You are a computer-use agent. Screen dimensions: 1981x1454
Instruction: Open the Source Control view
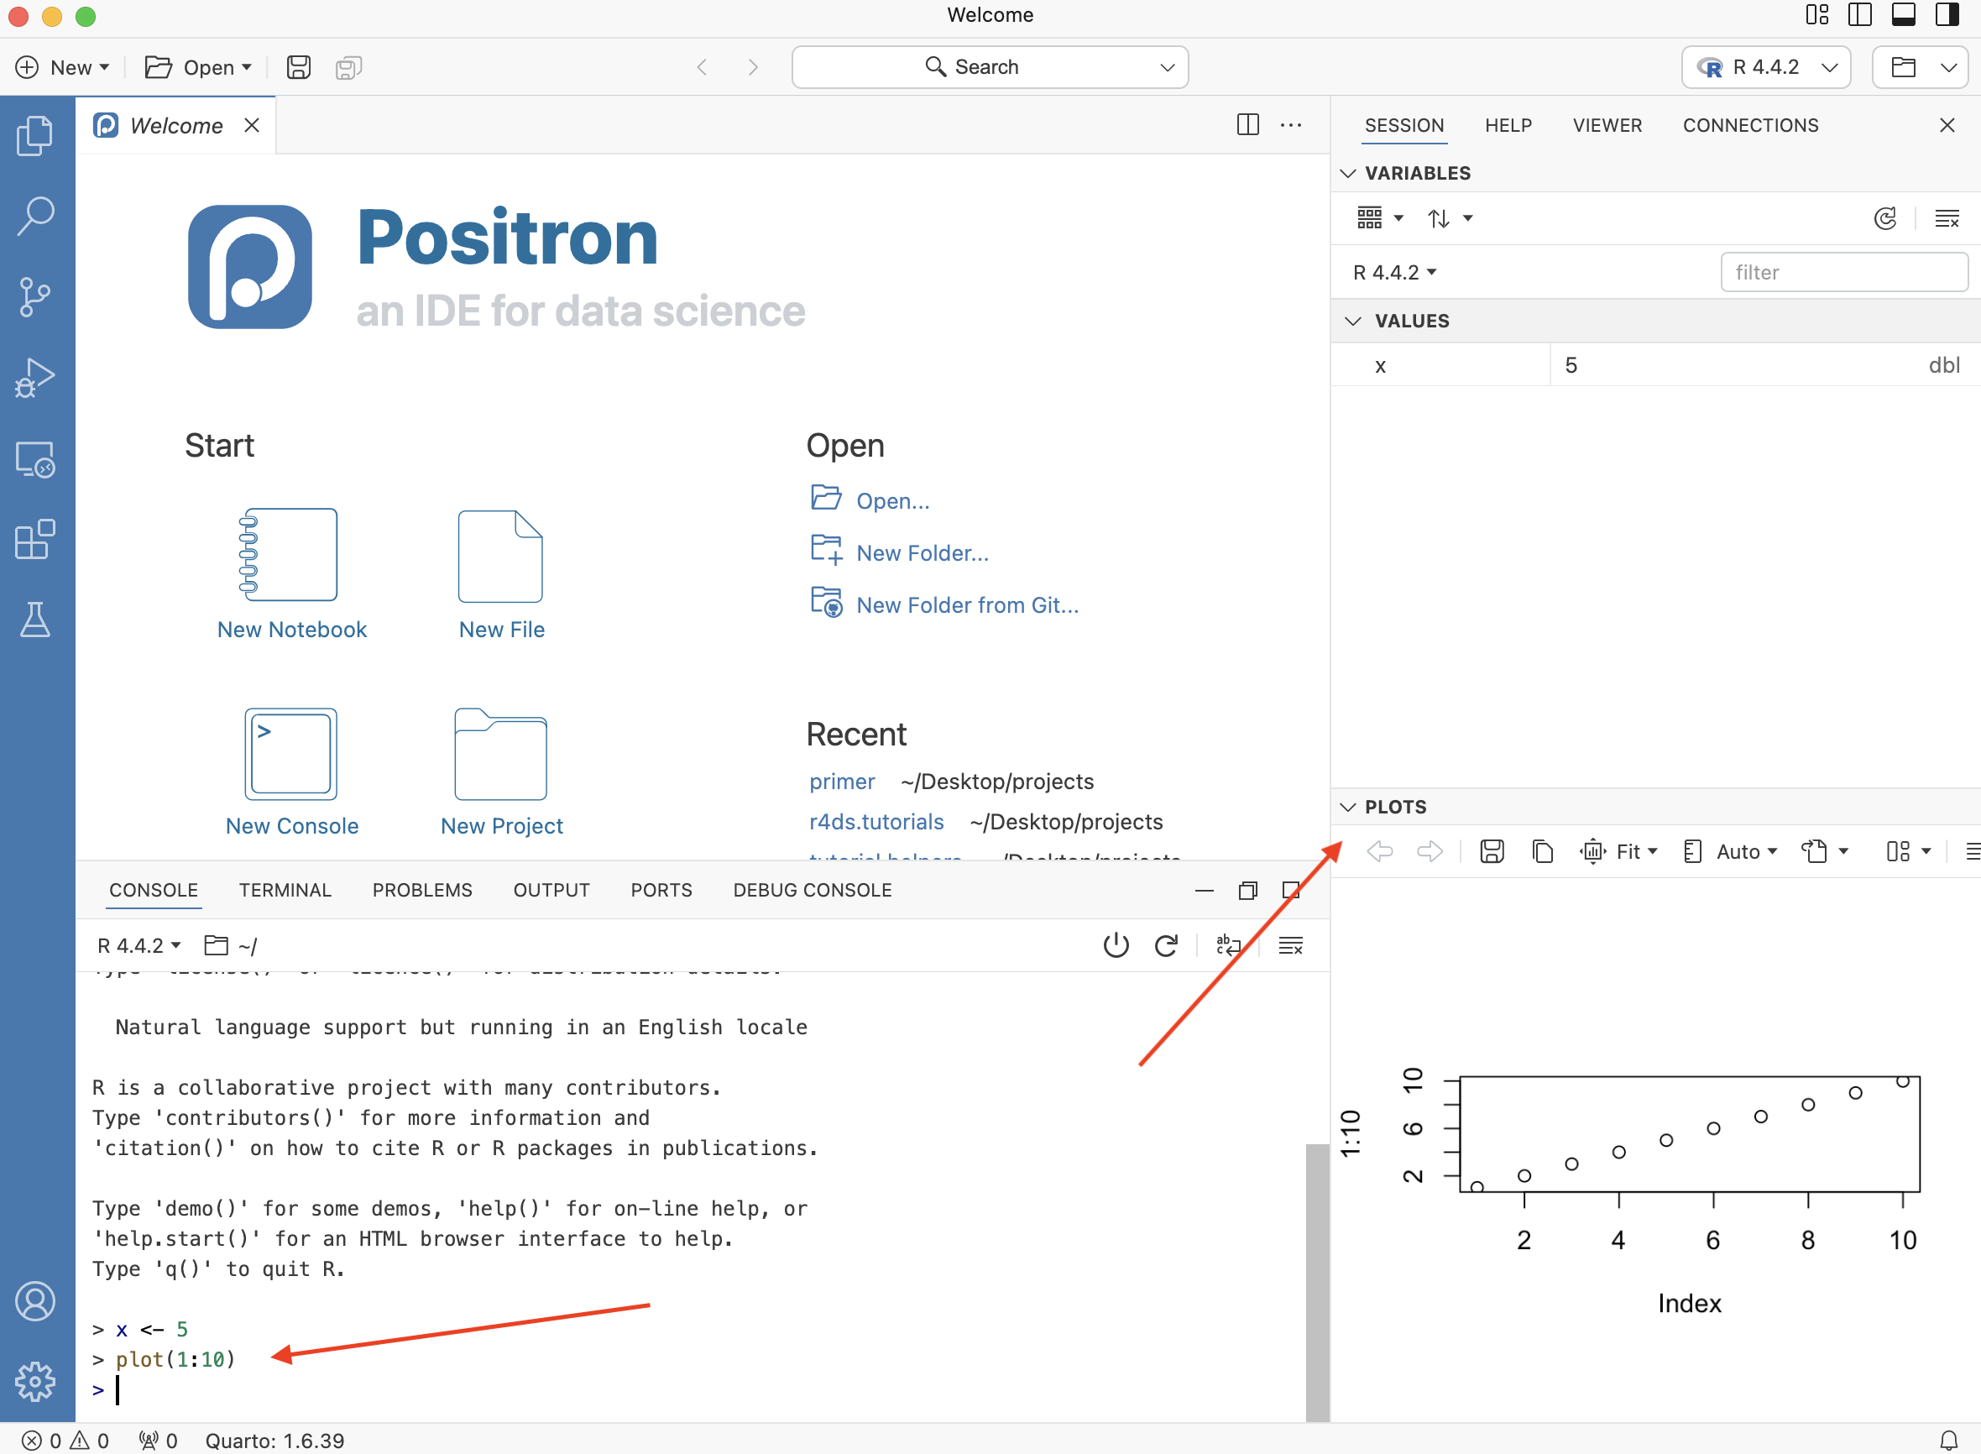35,296
